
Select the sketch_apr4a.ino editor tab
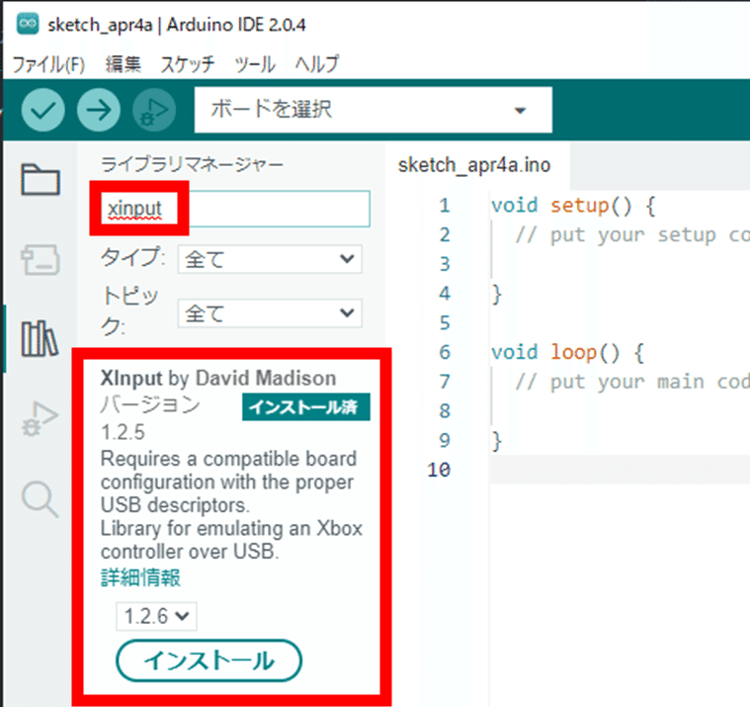click(x=474, y=165)
